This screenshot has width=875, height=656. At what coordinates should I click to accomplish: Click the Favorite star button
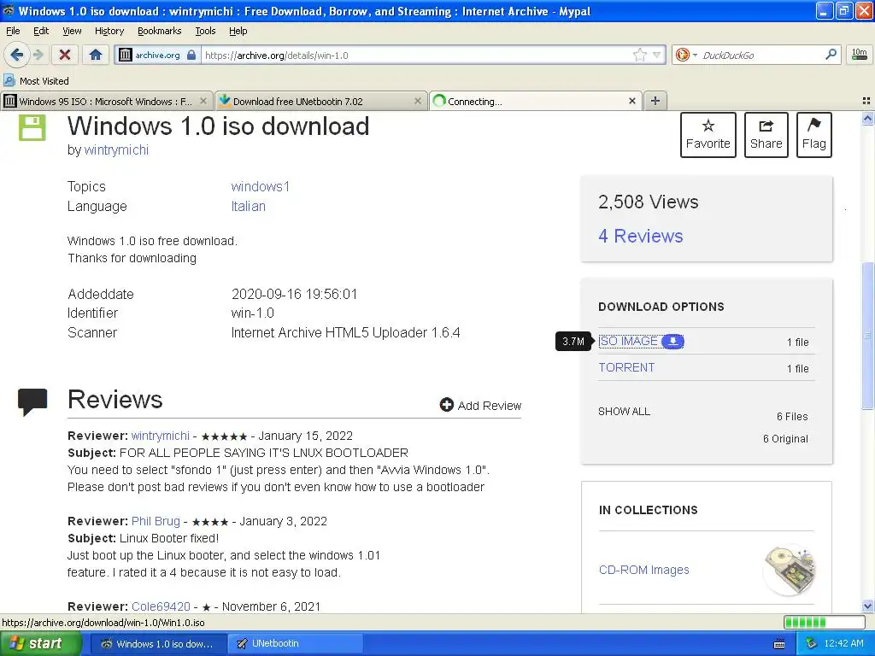point(708,135)
